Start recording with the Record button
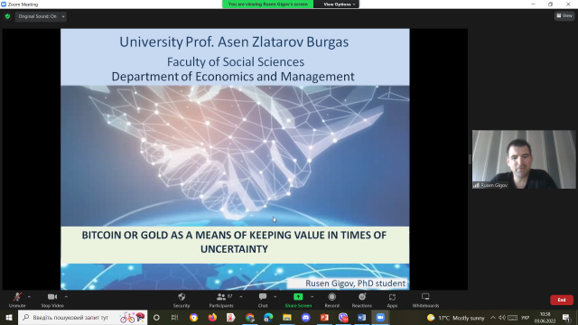The image size is (578, 325). 331,301
